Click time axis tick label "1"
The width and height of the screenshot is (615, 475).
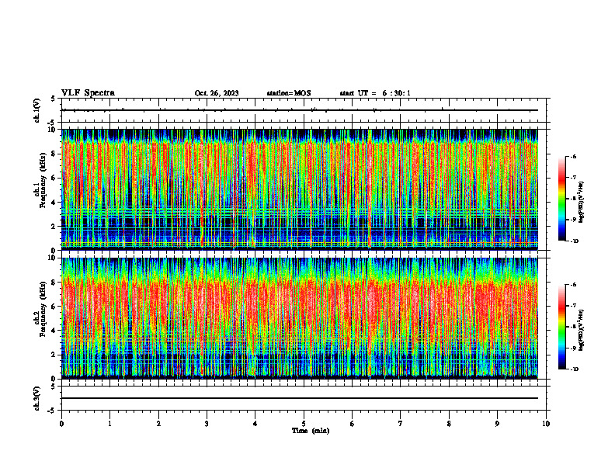[x=109, y=424]
